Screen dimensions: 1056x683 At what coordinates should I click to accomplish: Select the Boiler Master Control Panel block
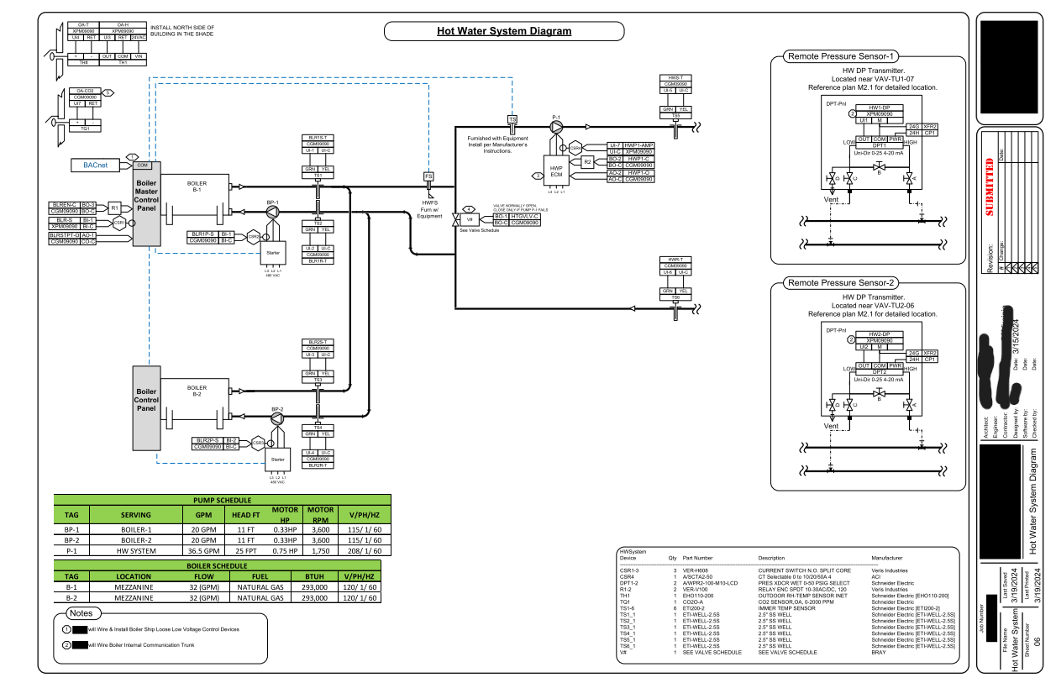pos(146,204)
